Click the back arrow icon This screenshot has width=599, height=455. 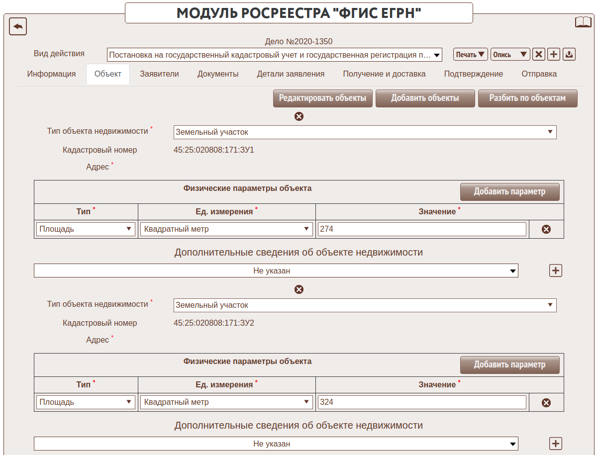pyautogui.click(x=18, y=26)
